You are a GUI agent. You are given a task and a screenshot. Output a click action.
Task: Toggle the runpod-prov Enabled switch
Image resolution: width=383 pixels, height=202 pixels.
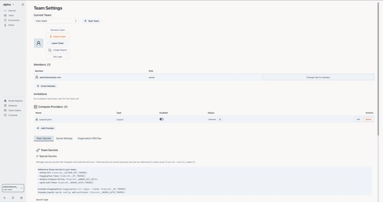[161, 119]
